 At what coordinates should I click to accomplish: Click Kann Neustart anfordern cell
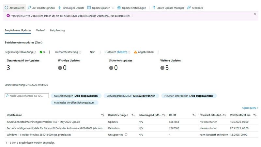(214, 135)
